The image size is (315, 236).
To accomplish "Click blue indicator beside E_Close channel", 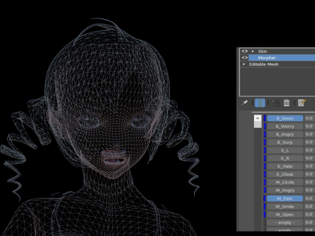I will coord(264,174).
